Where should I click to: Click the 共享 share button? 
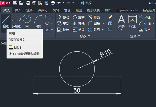point(86,3)
